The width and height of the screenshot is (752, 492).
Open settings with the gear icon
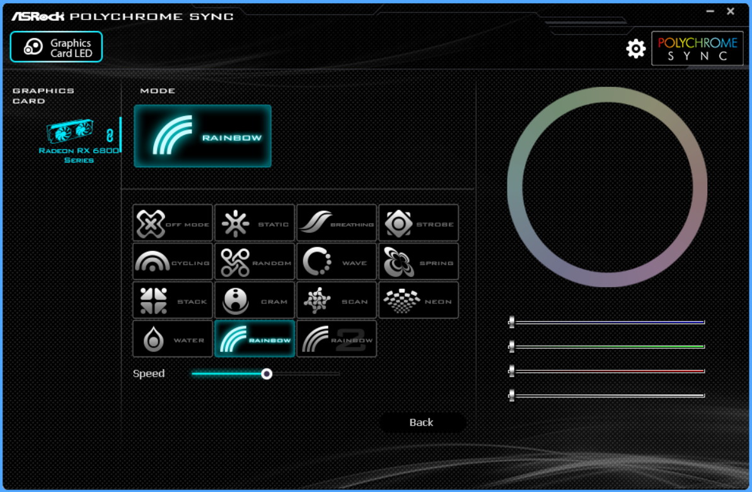point(635,49)
